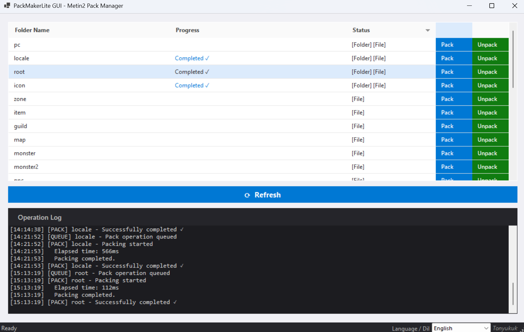Screen dimensions: 524x332
Task: Click log line 'root - Successfully completed'
Action: tap(124, 302)
